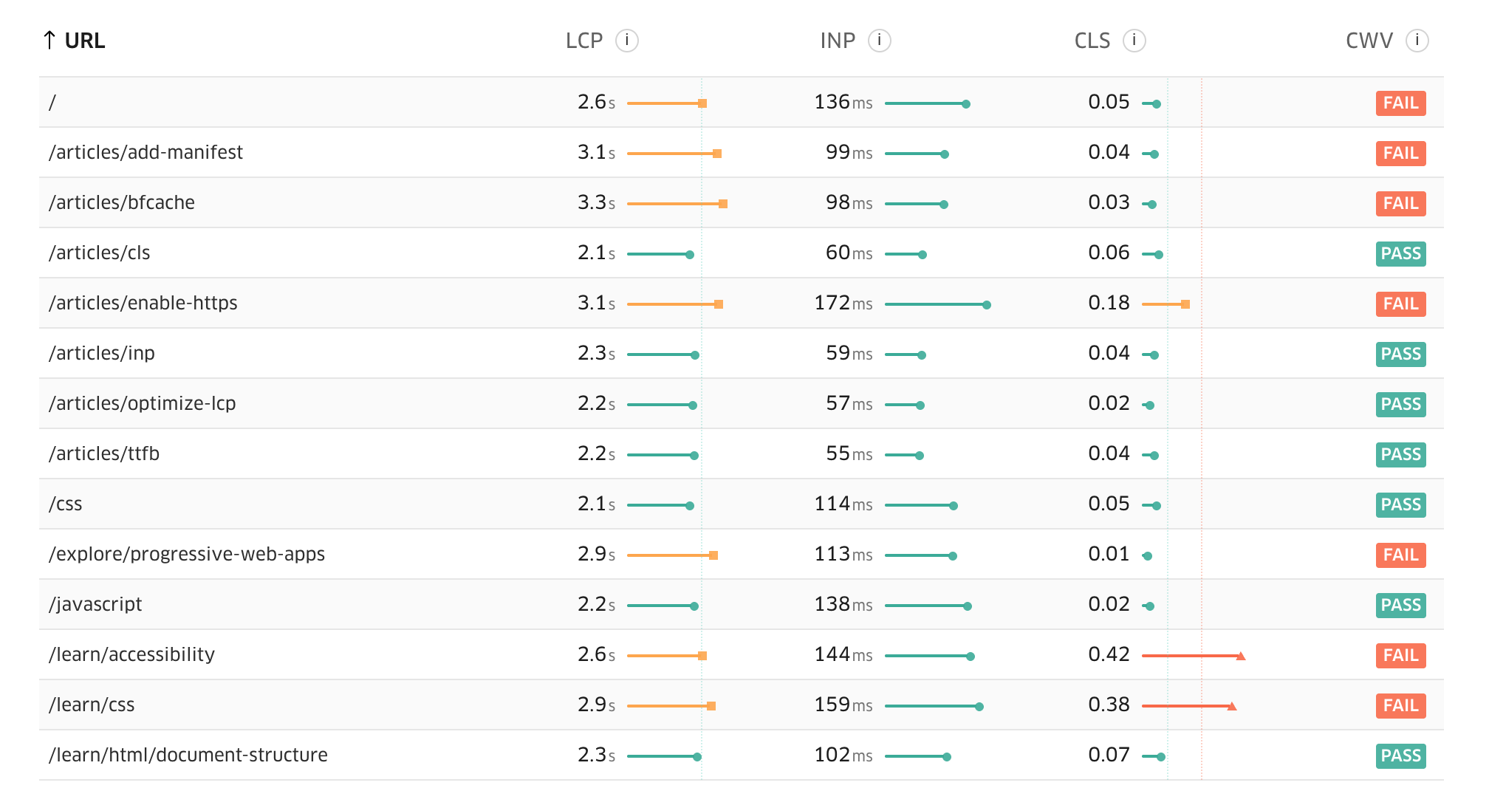Click the LCP info icon
Viewport: 1489px width, 805px height.
(626, 41)
